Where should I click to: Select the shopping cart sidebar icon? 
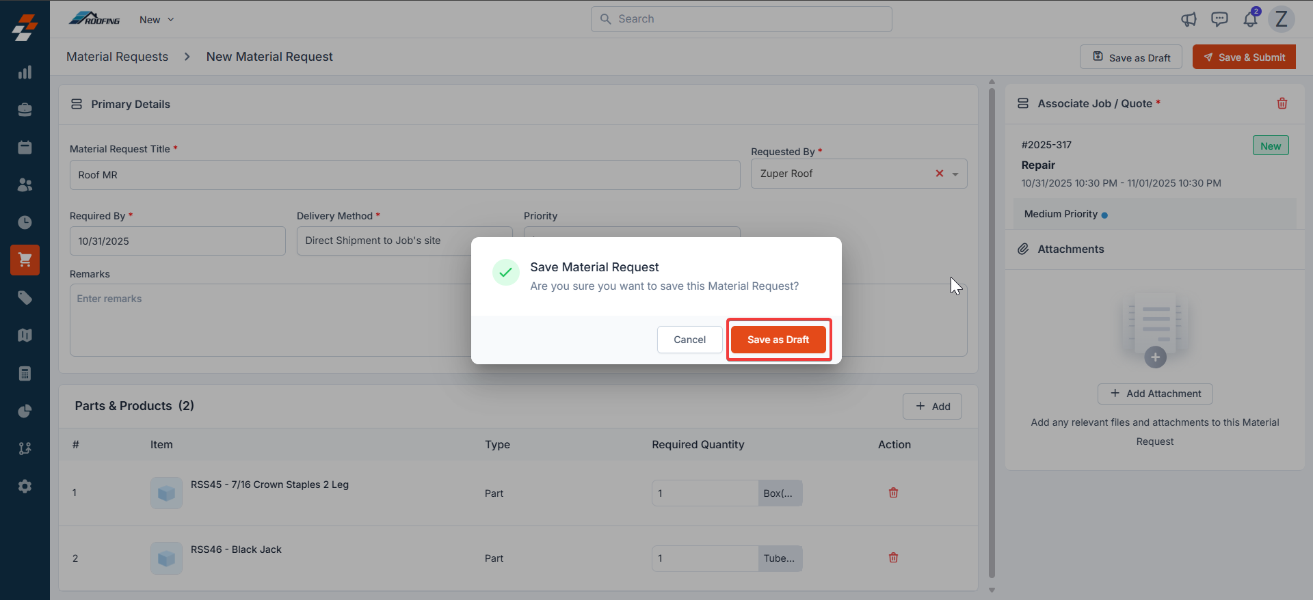pyautogui.click(x=25, y=260)
